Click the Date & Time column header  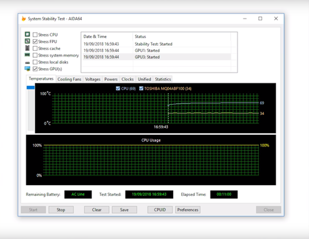tap(108, 37)
